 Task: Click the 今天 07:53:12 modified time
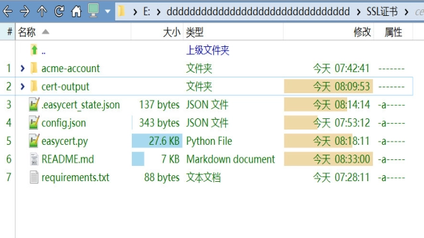click(x=342, y=123)
